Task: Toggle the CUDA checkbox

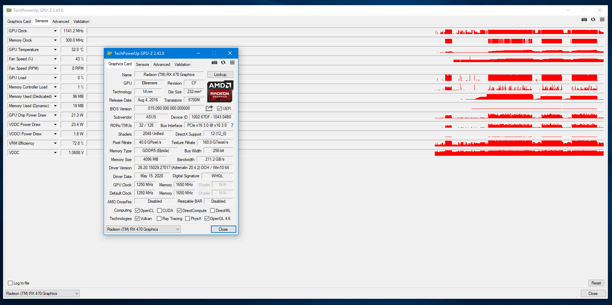Action: click(160, 211)
